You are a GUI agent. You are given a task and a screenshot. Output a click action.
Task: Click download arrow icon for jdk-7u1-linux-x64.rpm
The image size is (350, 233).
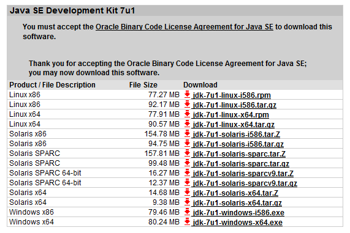tap(187, 114)
